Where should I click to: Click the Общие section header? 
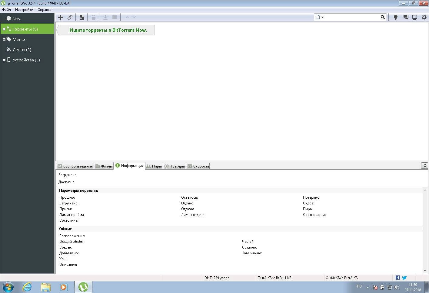coord(65,229)
